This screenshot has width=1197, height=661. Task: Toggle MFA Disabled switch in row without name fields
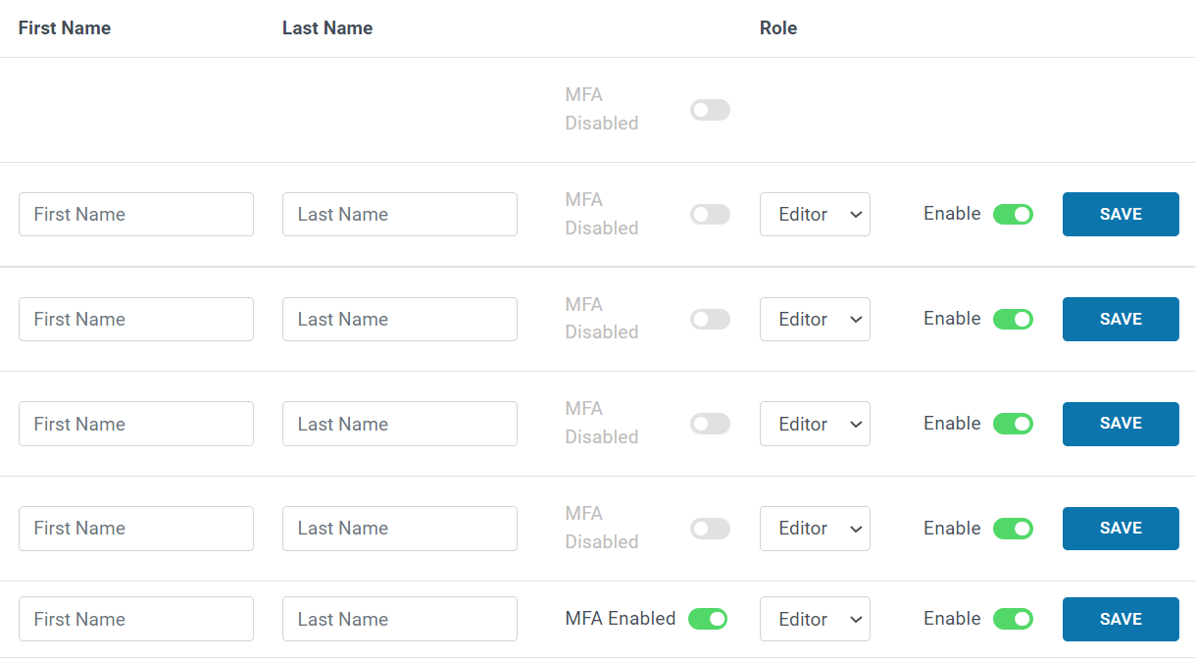[710, 110]
